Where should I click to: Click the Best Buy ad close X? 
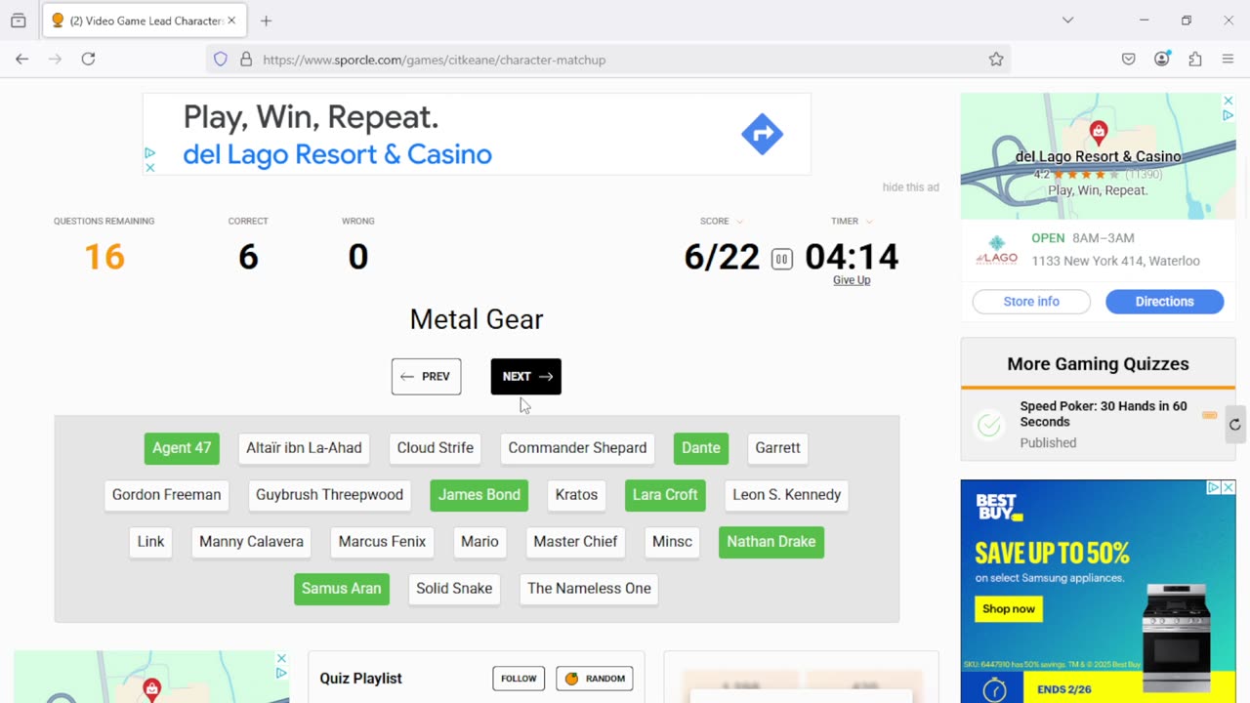(1229, 487)
